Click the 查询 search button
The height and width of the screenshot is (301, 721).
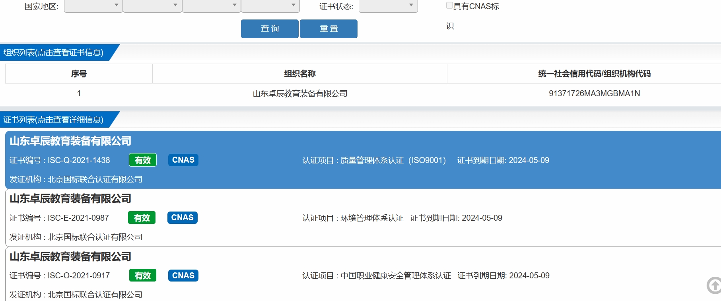(x=270, y=29)
